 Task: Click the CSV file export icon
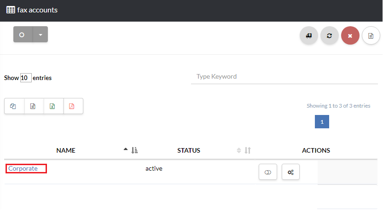(x=33, y=106)
